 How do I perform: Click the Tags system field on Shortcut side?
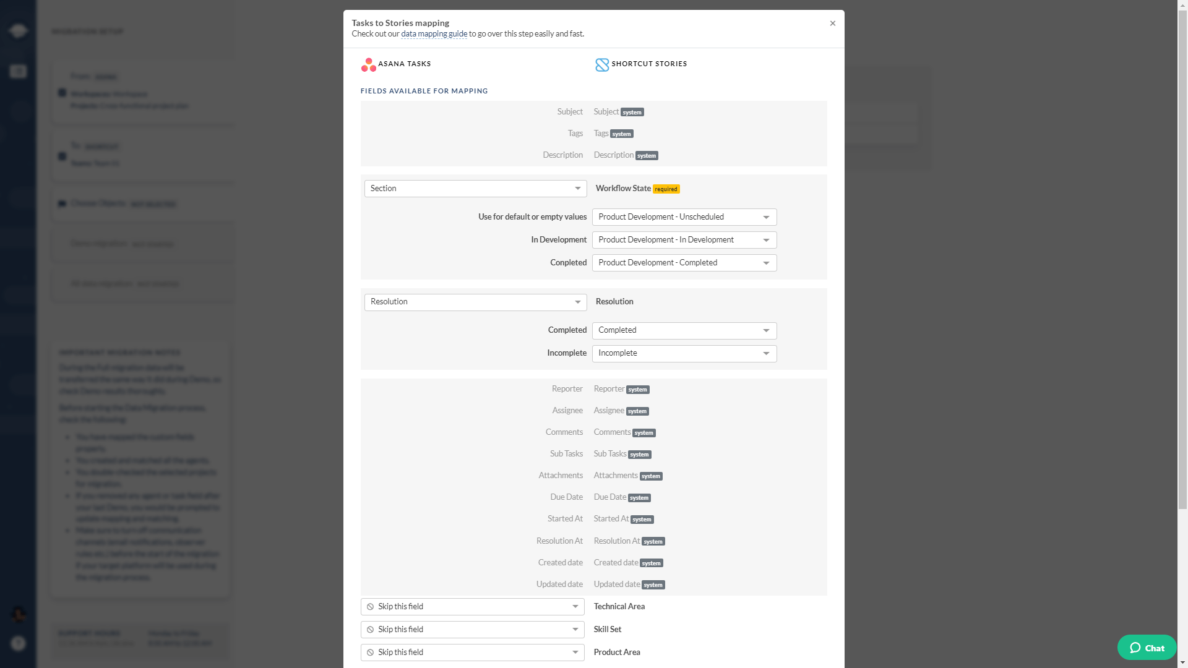pos(613,134)
